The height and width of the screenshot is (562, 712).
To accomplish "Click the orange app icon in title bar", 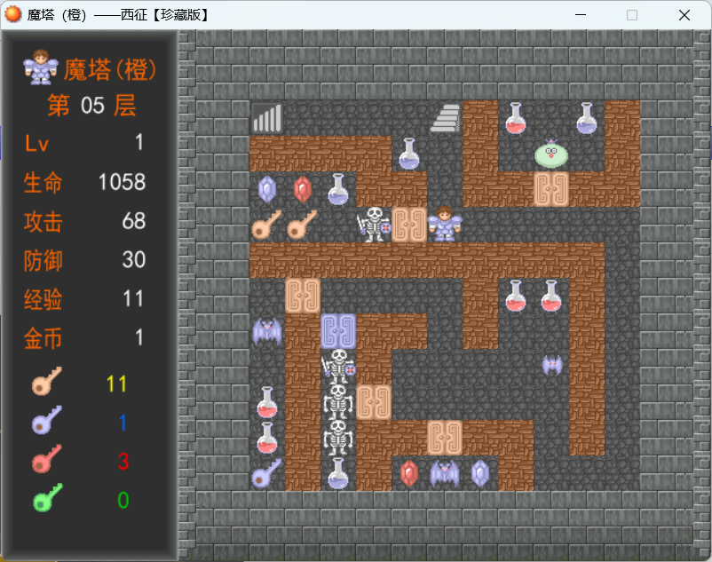I will [12, 14].
